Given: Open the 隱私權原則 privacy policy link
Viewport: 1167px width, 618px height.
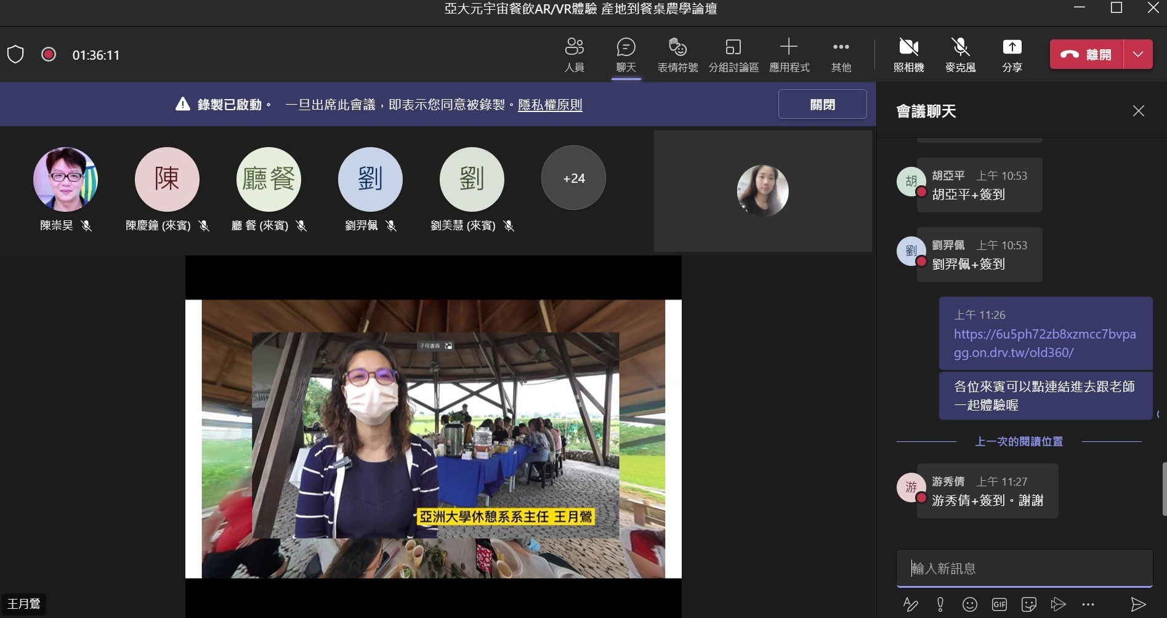Looking at the screenshot, I should 550,105.
